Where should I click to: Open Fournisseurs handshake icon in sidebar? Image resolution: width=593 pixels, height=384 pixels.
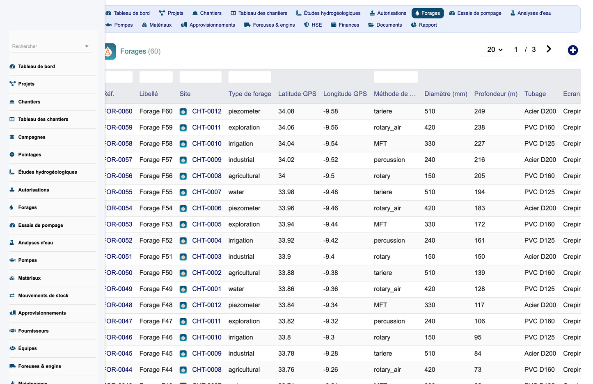[x=12, y=331]
